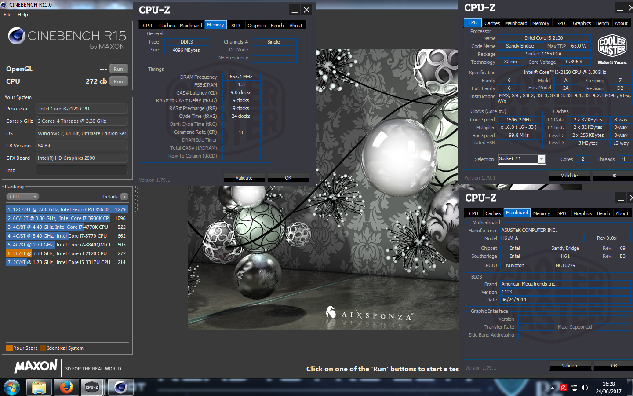Open CPU tab in bottom-right CPU-Z window
Viewport: 633px width, 396px height.
473,213
